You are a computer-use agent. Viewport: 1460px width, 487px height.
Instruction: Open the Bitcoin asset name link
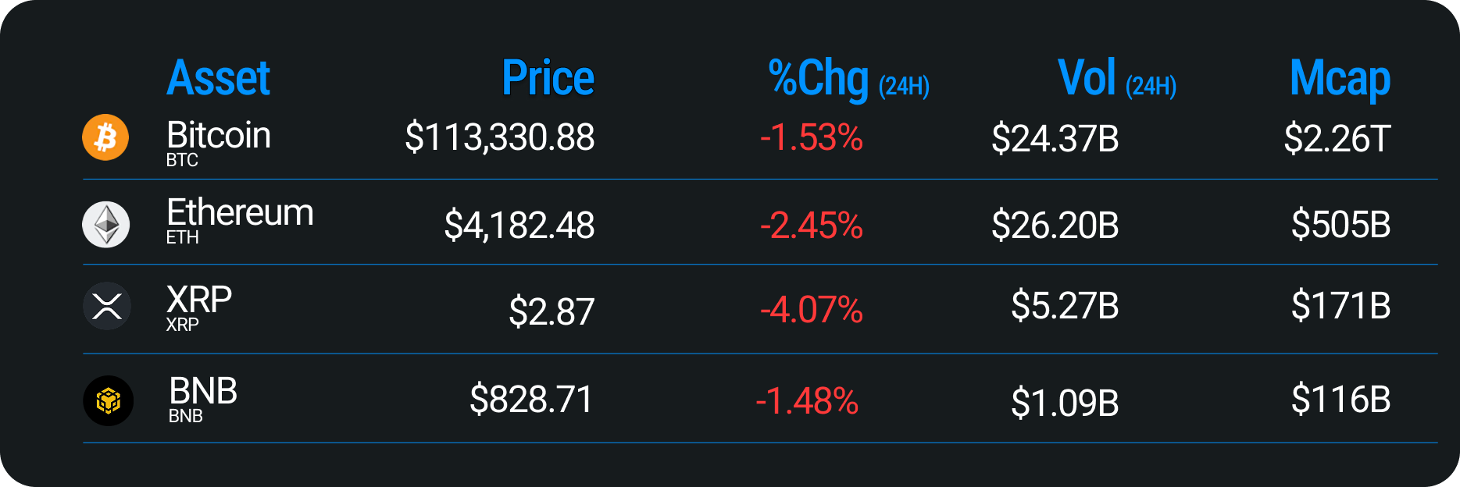[x=219, y=136]
